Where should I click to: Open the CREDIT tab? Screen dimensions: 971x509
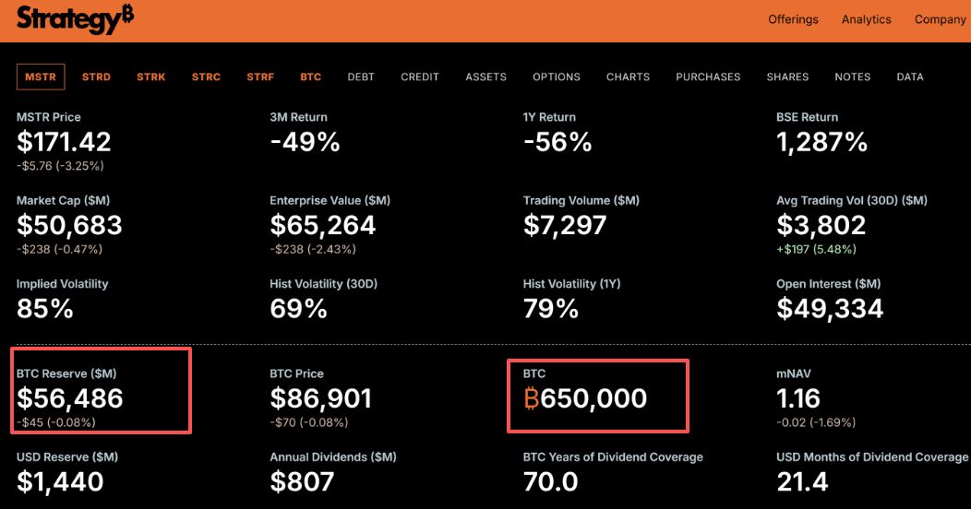point(420,77)
